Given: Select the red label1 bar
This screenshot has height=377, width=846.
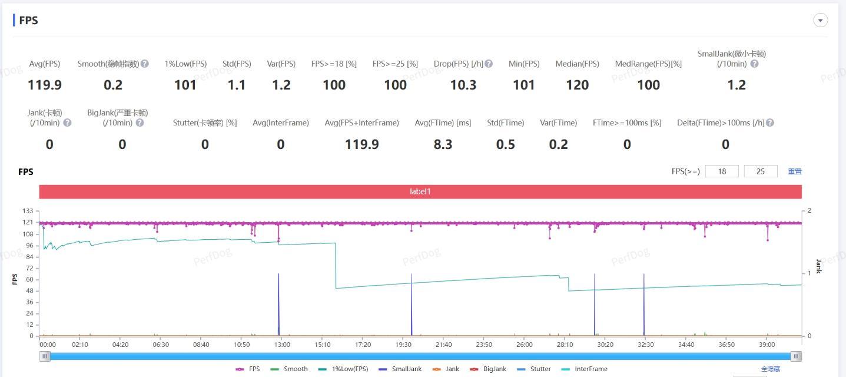Looking at the screenshot, I should tap(420, 191).
